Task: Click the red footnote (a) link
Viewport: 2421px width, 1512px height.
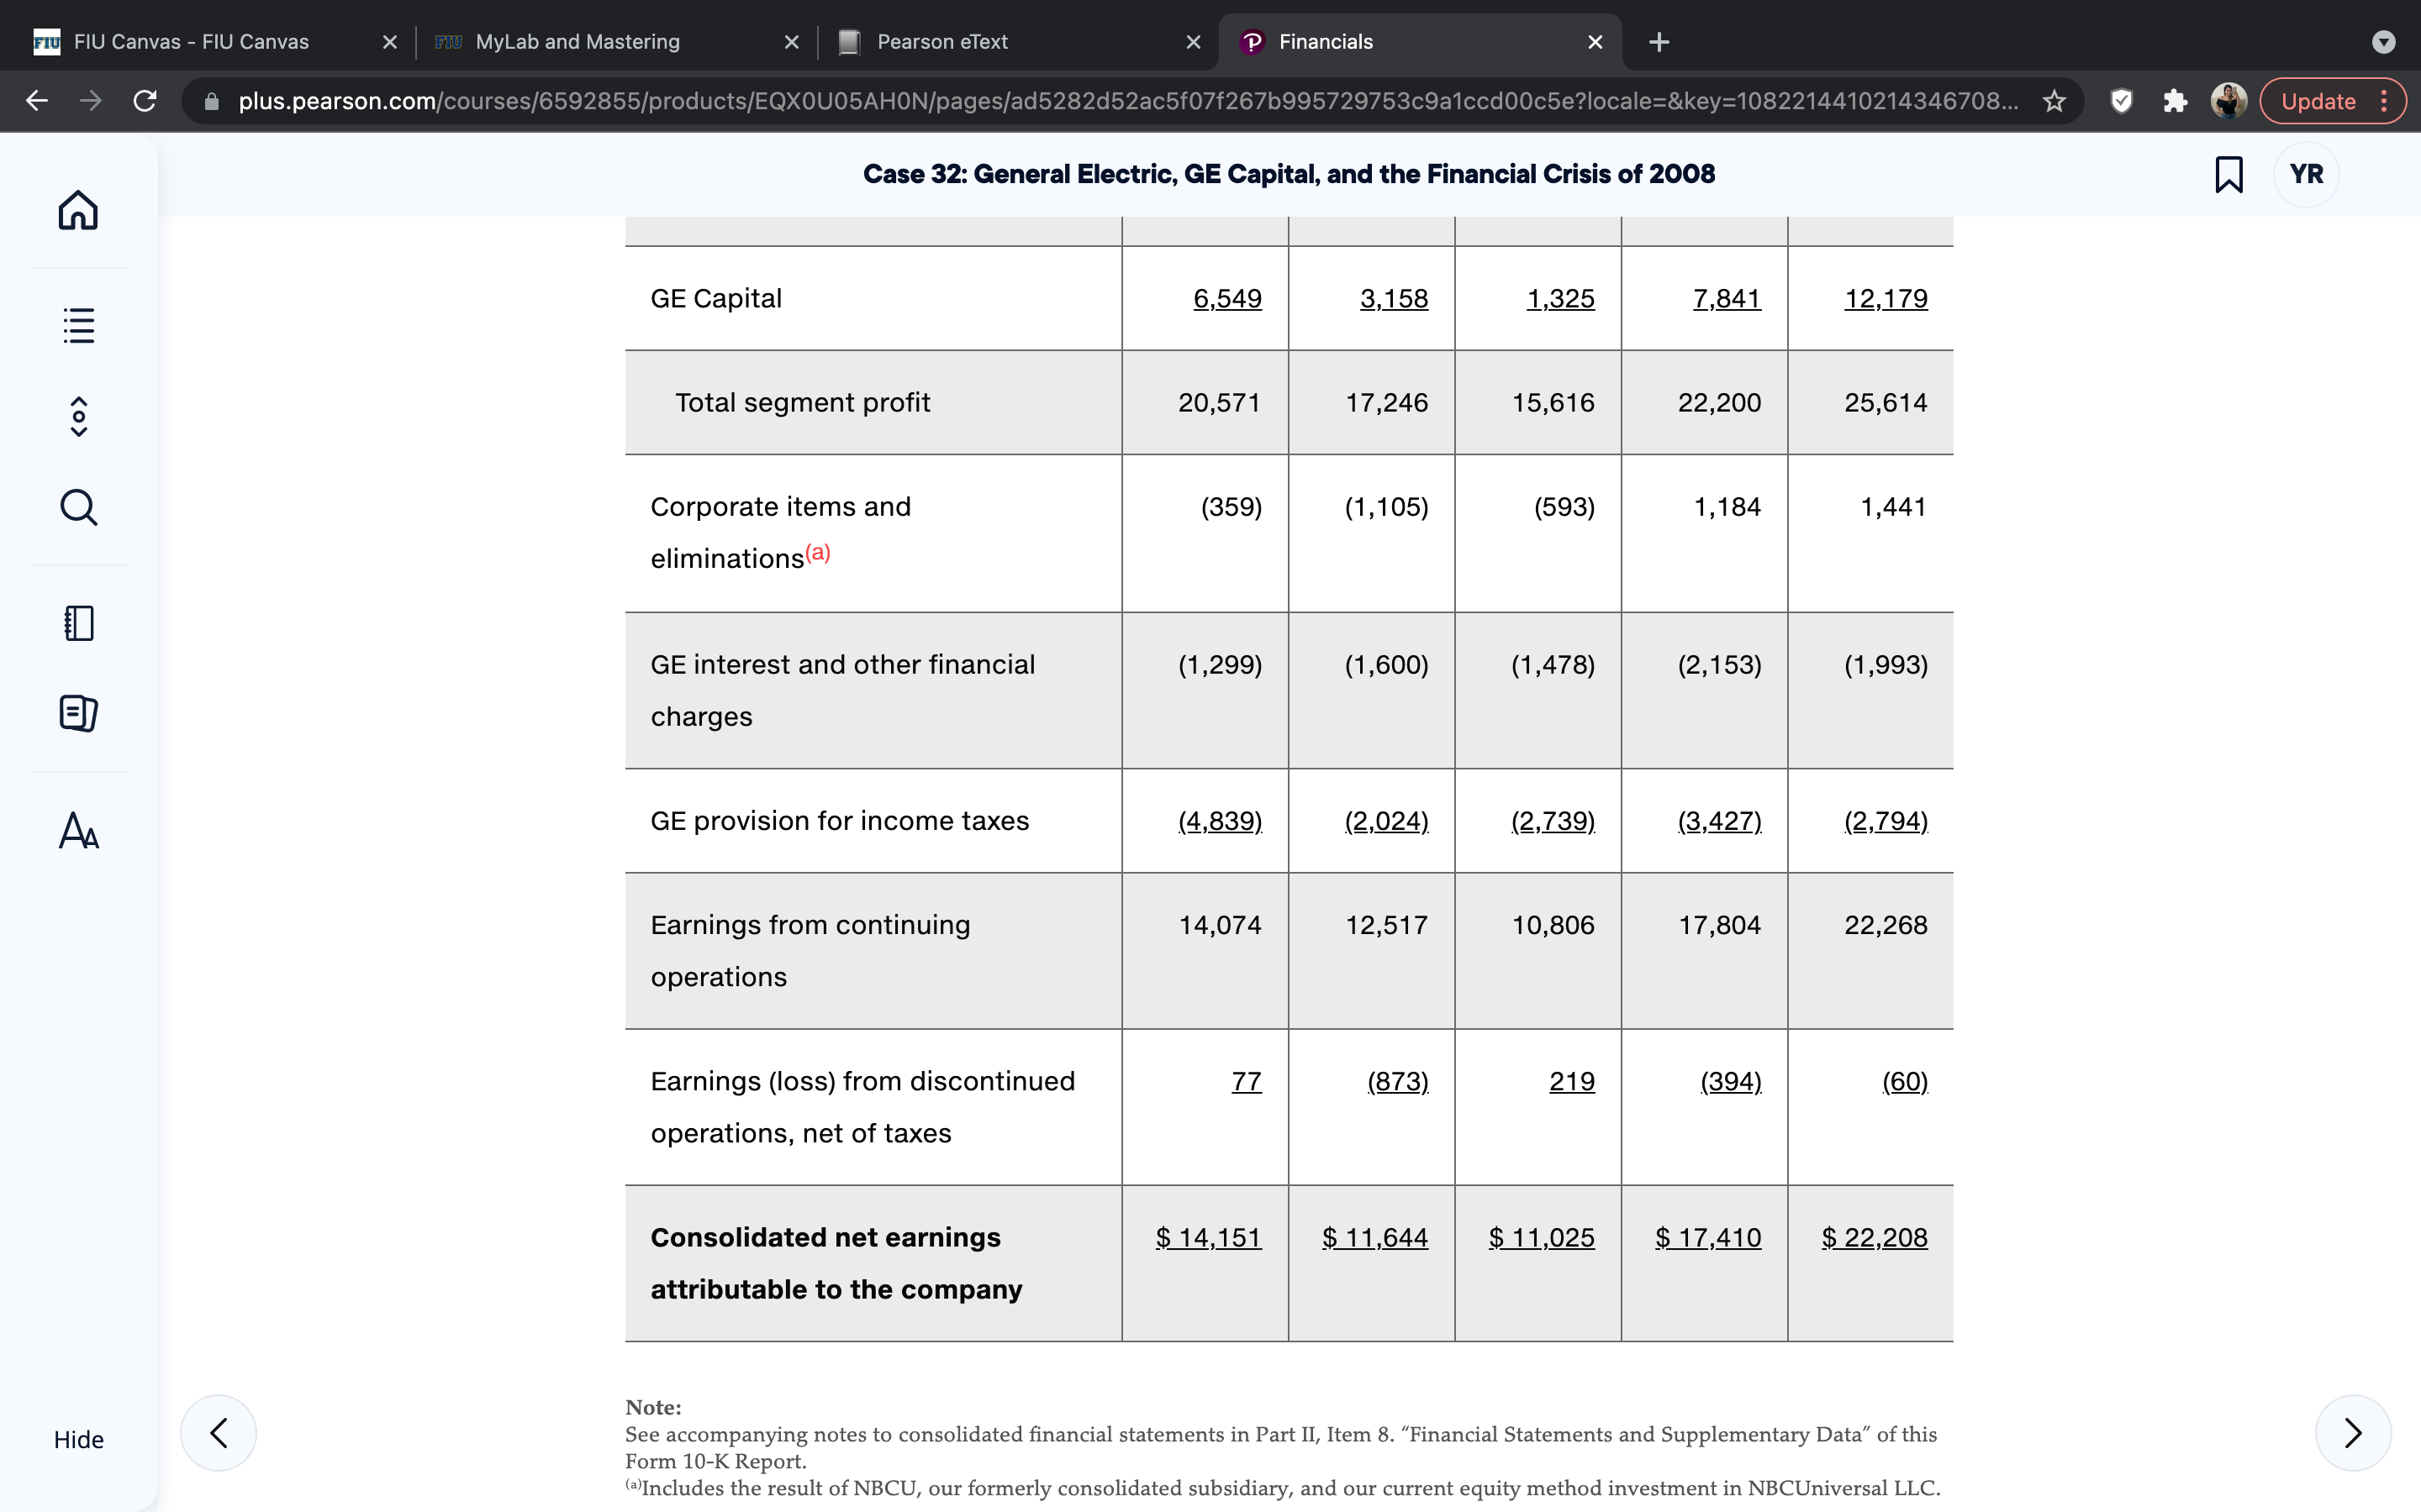Action: tap(817, 552)
